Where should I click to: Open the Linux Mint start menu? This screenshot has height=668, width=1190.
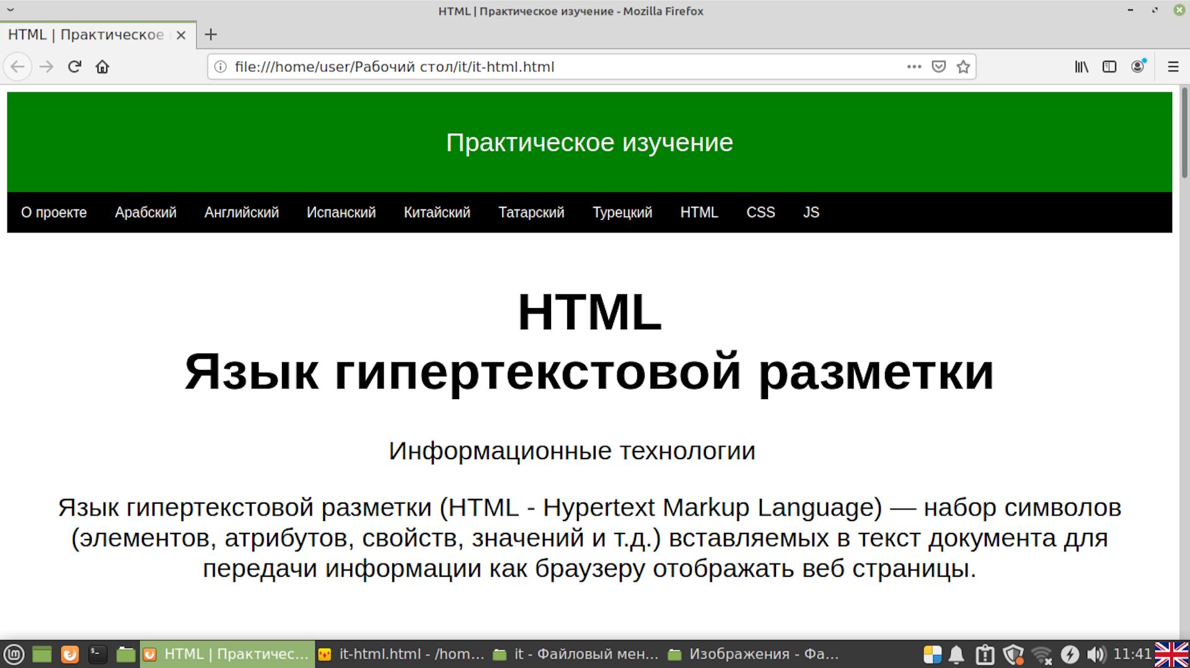click(14, 654)
